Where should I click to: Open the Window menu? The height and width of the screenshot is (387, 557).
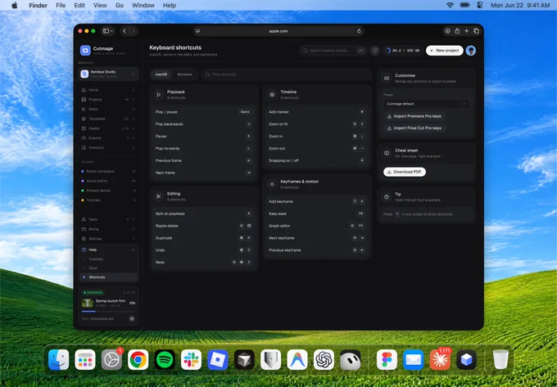143,6
